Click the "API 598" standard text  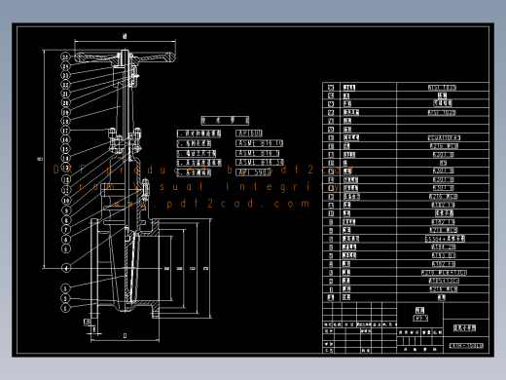[x=253, y=172]
